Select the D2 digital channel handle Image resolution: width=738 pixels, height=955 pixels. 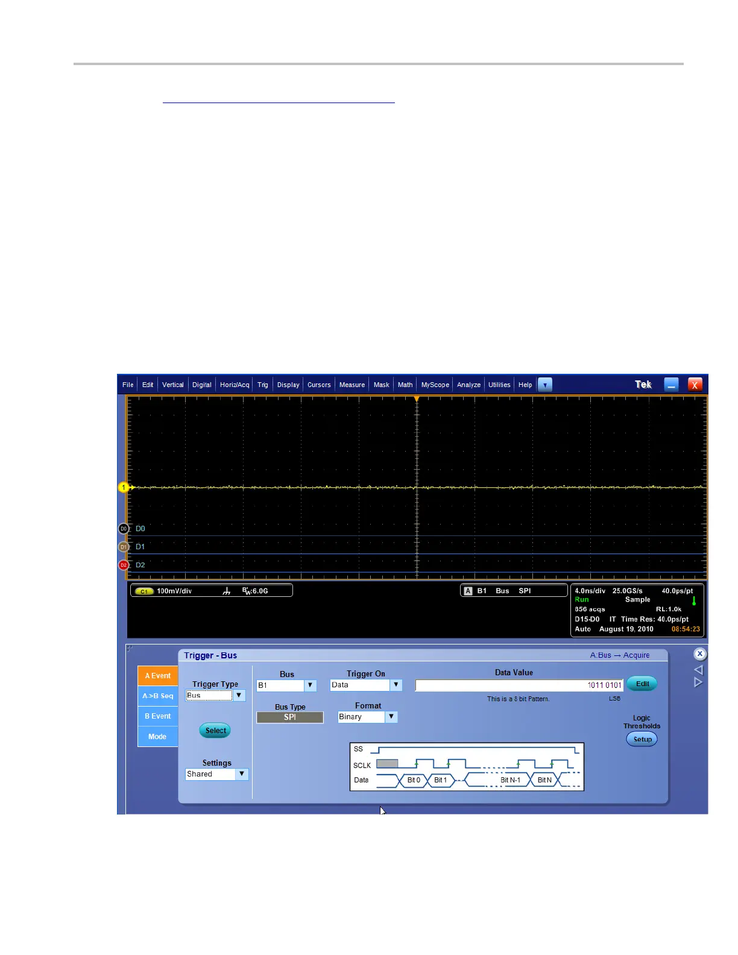(x=124, y=565)
